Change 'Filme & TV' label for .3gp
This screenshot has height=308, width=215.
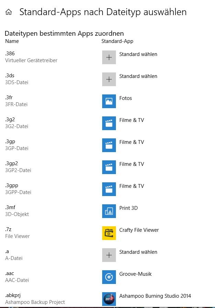coord(132,142)
